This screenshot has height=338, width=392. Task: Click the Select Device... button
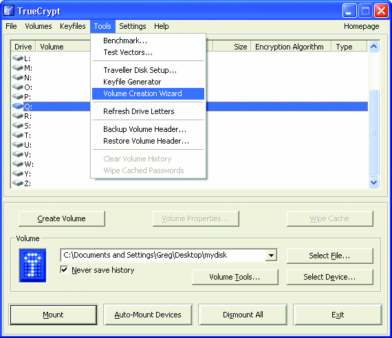[329, 277]
